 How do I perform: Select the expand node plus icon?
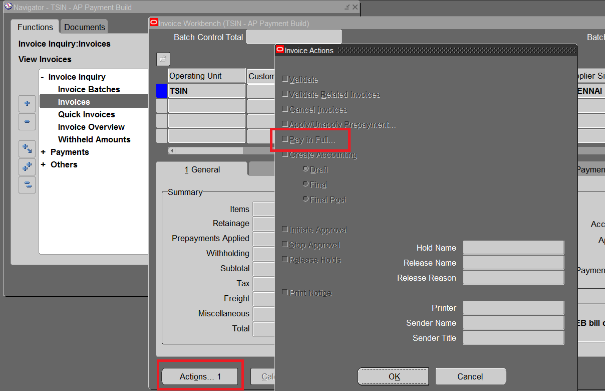[x=27, y=103]
